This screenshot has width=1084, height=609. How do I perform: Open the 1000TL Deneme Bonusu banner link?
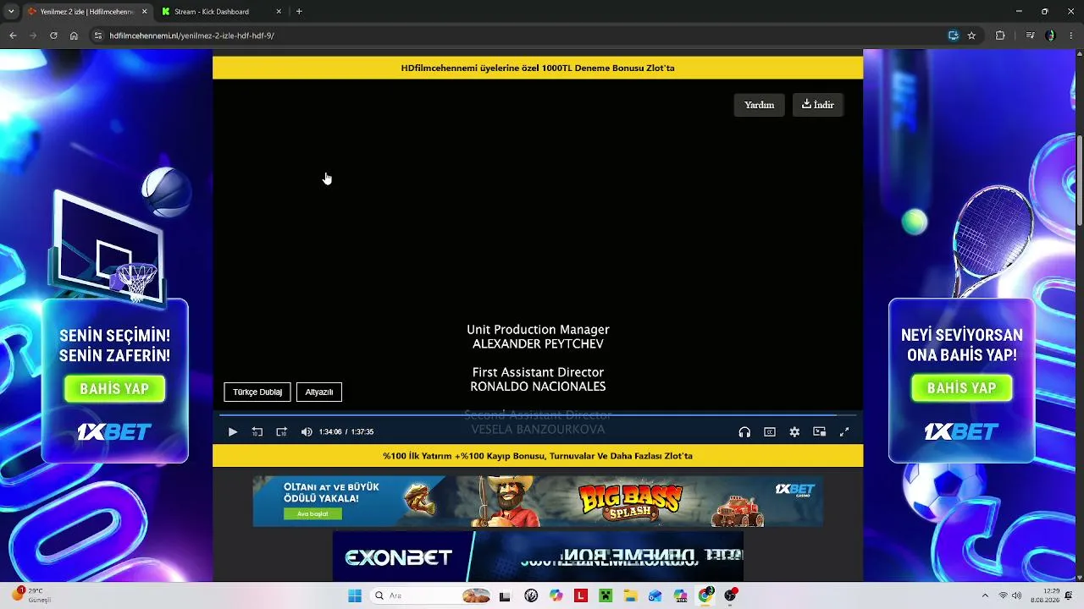(538, 68)
